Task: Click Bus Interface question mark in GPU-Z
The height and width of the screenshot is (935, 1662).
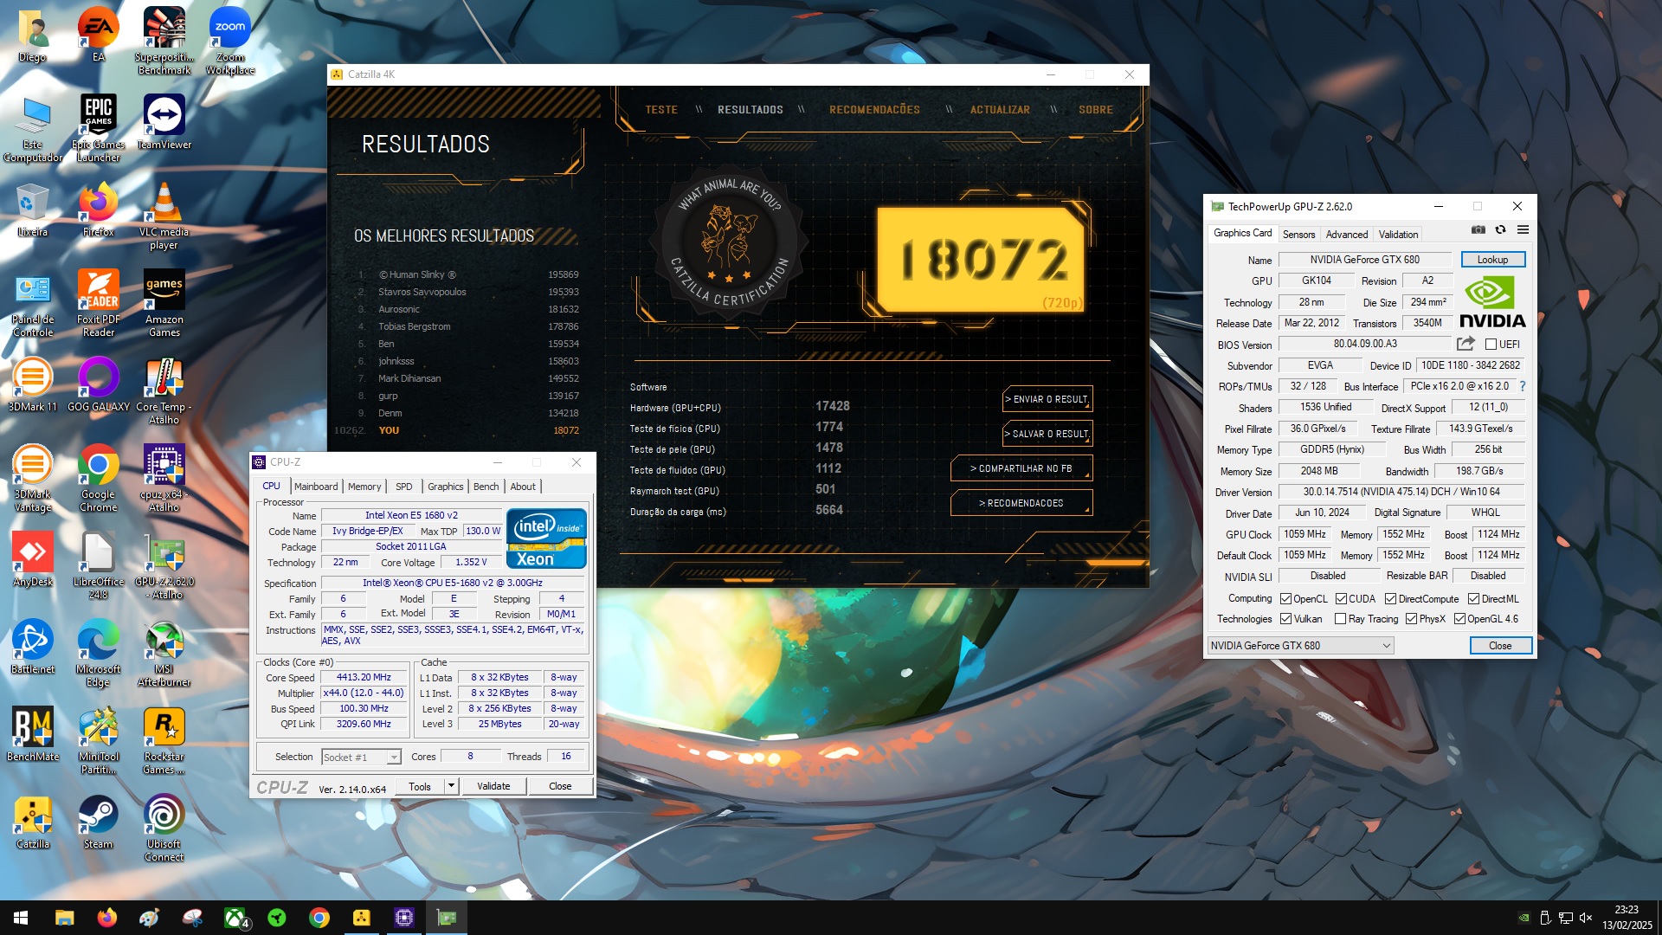Action: pyautogui.click(x=1523, y=386)
